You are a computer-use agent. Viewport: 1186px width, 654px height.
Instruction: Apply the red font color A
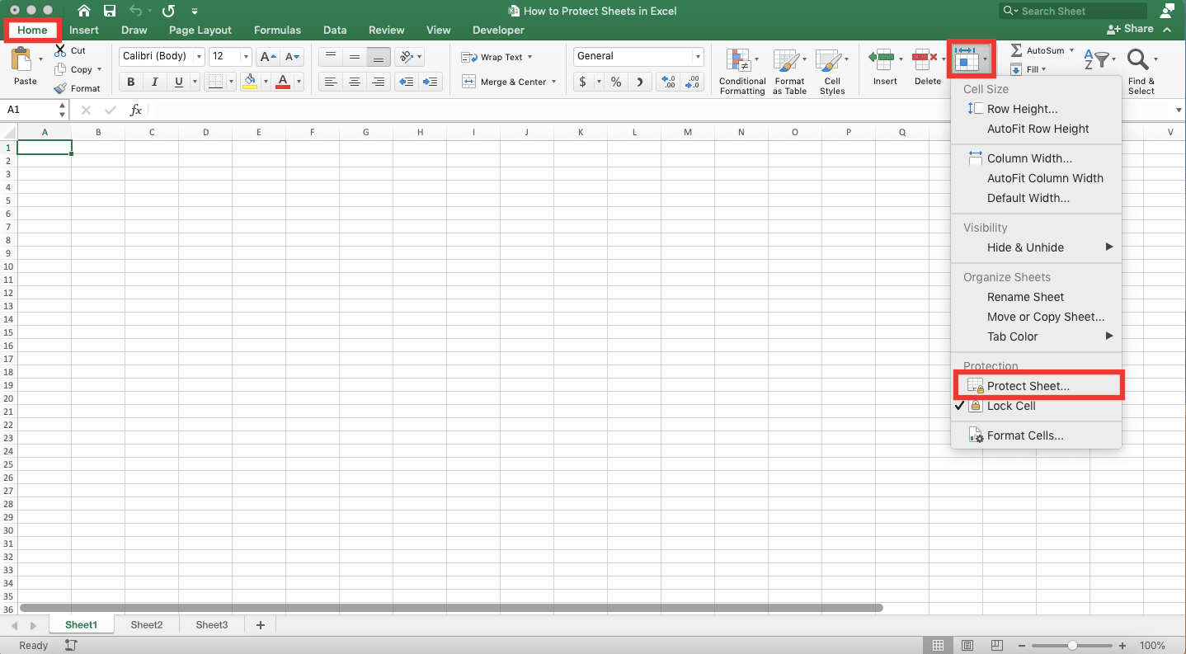point(283,82)
